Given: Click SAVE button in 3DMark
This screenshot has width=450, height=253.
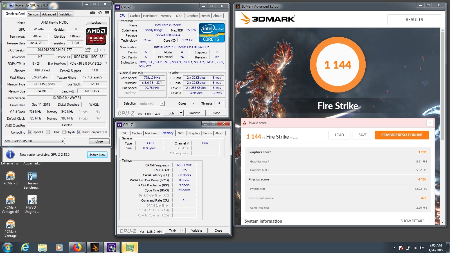Looking at the screenshot, I should pyautogui.click(x=363, y=135).
